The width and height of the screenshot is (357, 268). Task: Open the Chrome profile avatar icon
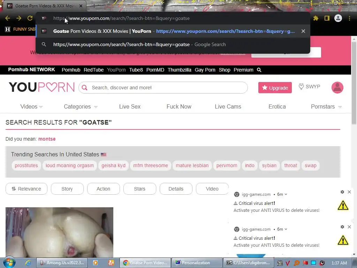pos(338,18)
